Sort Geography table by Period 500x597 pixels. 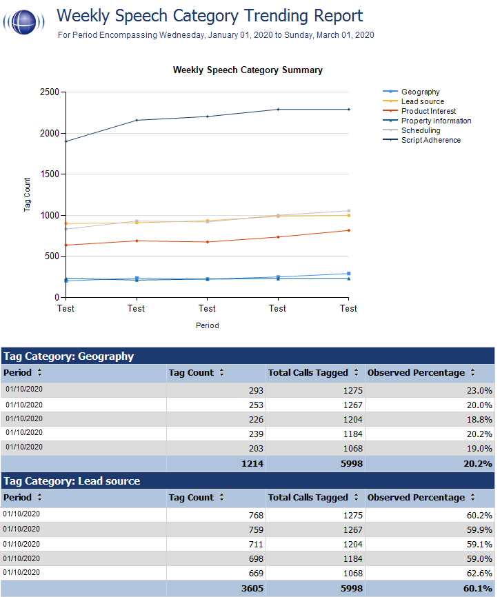click(39, 373)
